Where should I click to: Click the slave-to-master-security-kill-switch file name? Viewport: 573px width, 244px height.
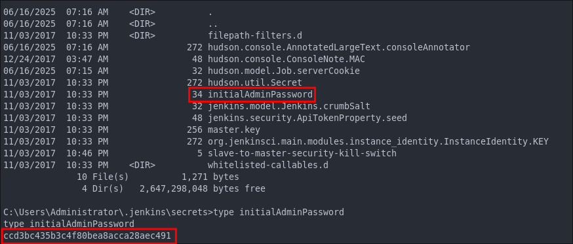coord(302,153)
